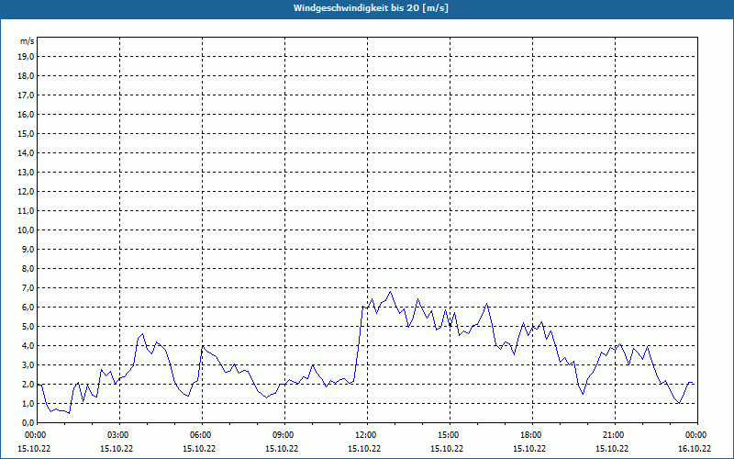The image size is (734, 459).
Task: Click the '21:00' x-axis time label
Action: 614,435
